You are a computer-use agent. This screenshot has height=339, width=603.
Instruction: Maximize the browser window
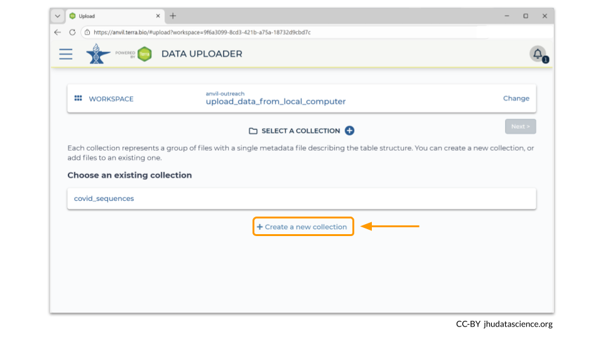526,16
